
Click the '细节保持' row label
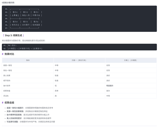pyautogui.click(x=7, y=81)
